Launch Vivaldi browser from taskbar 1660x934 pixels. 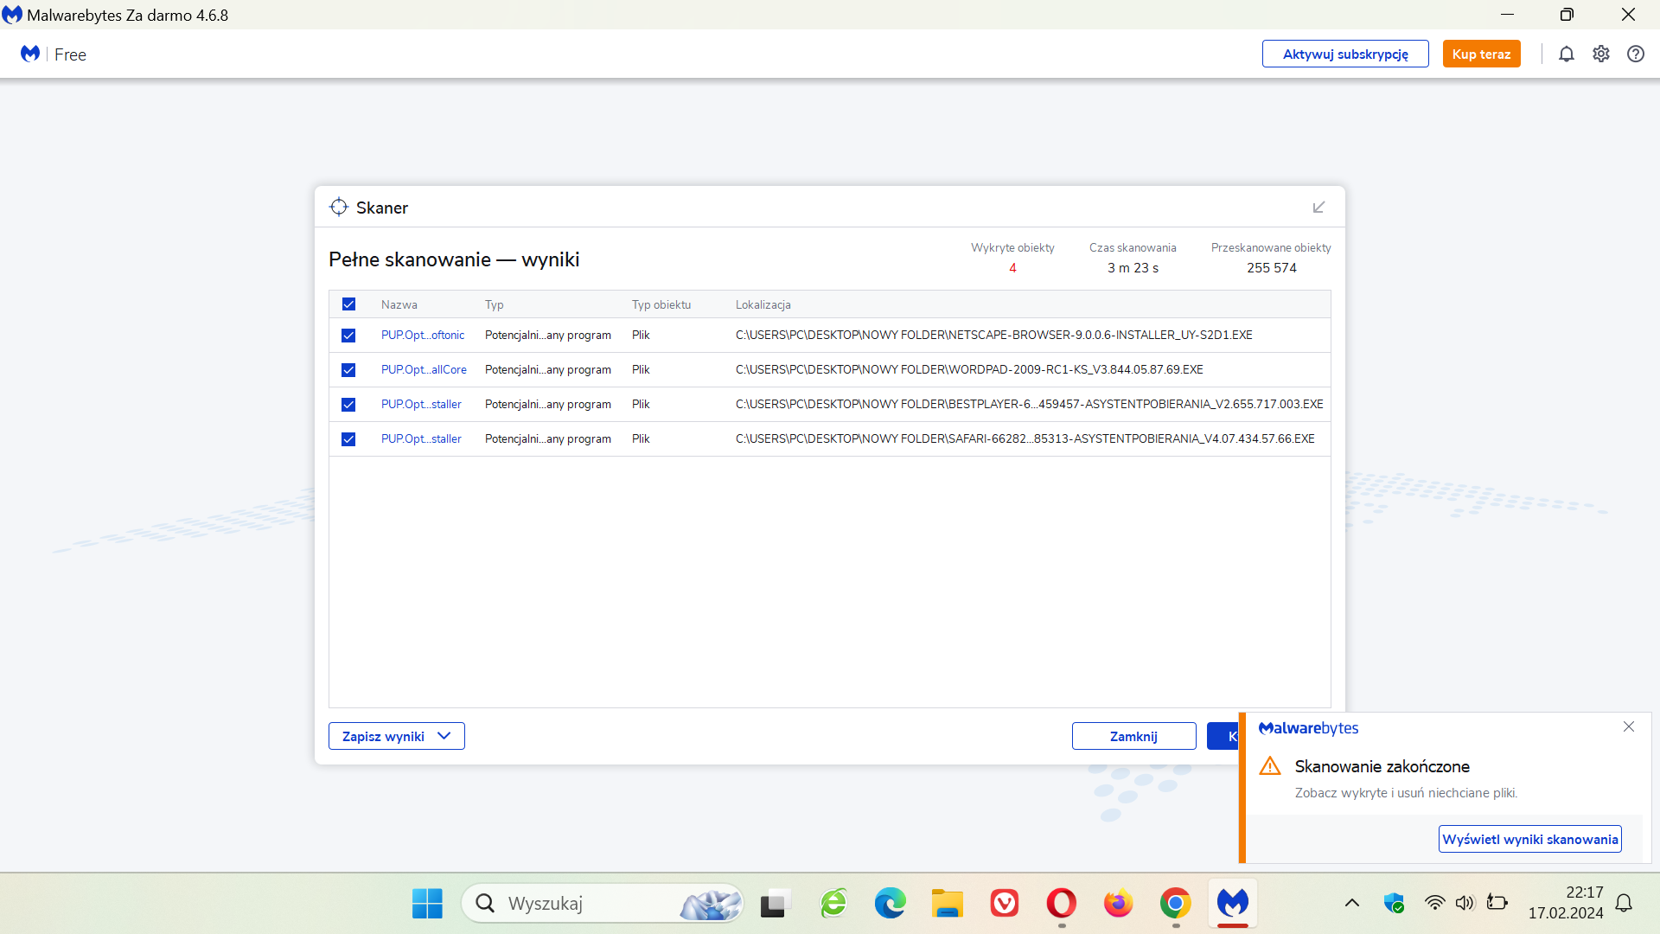click(1004, 904)
